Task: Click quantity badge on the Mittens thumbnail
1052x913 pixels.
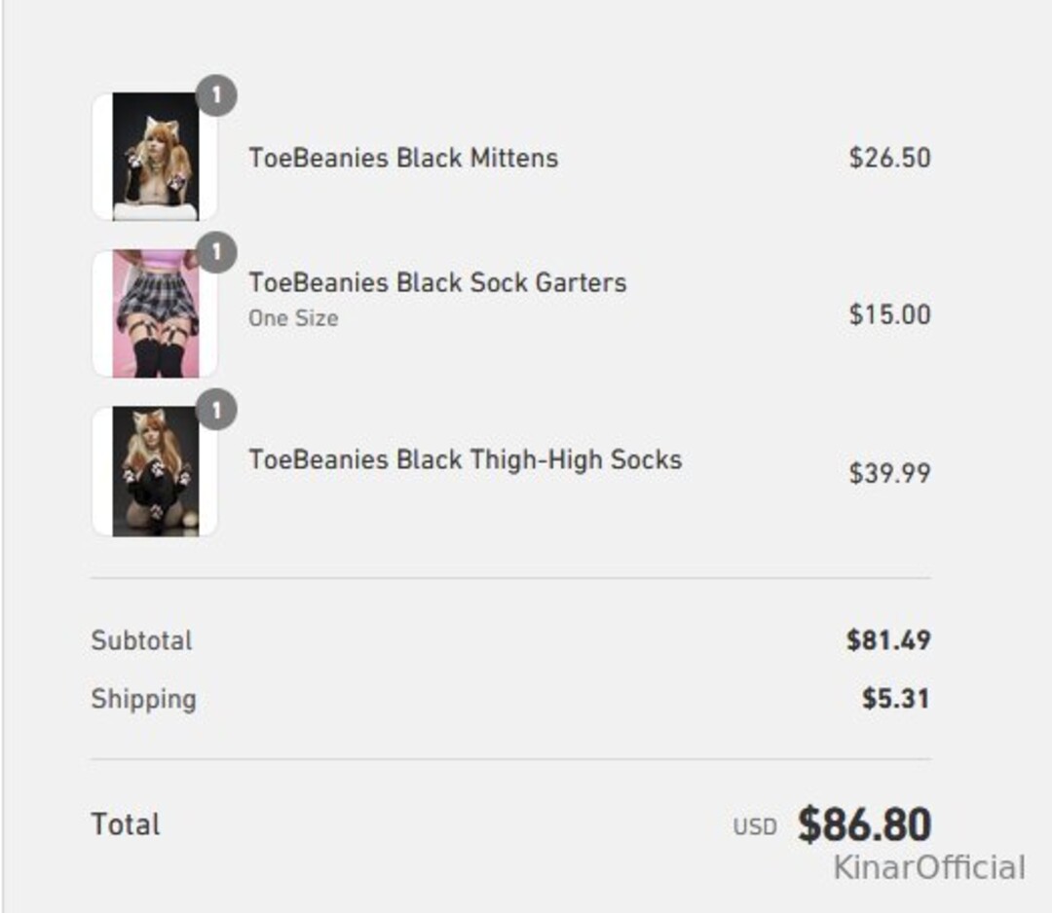Action: click(x=216, y=96)
